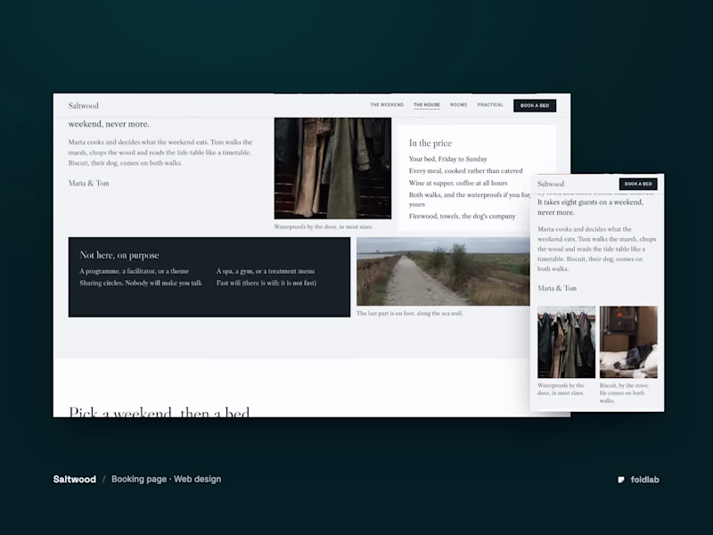The image size is (713, 535).
Task: Click the desktop "Waterproofs by the door" caption
Action: (324, 226)
